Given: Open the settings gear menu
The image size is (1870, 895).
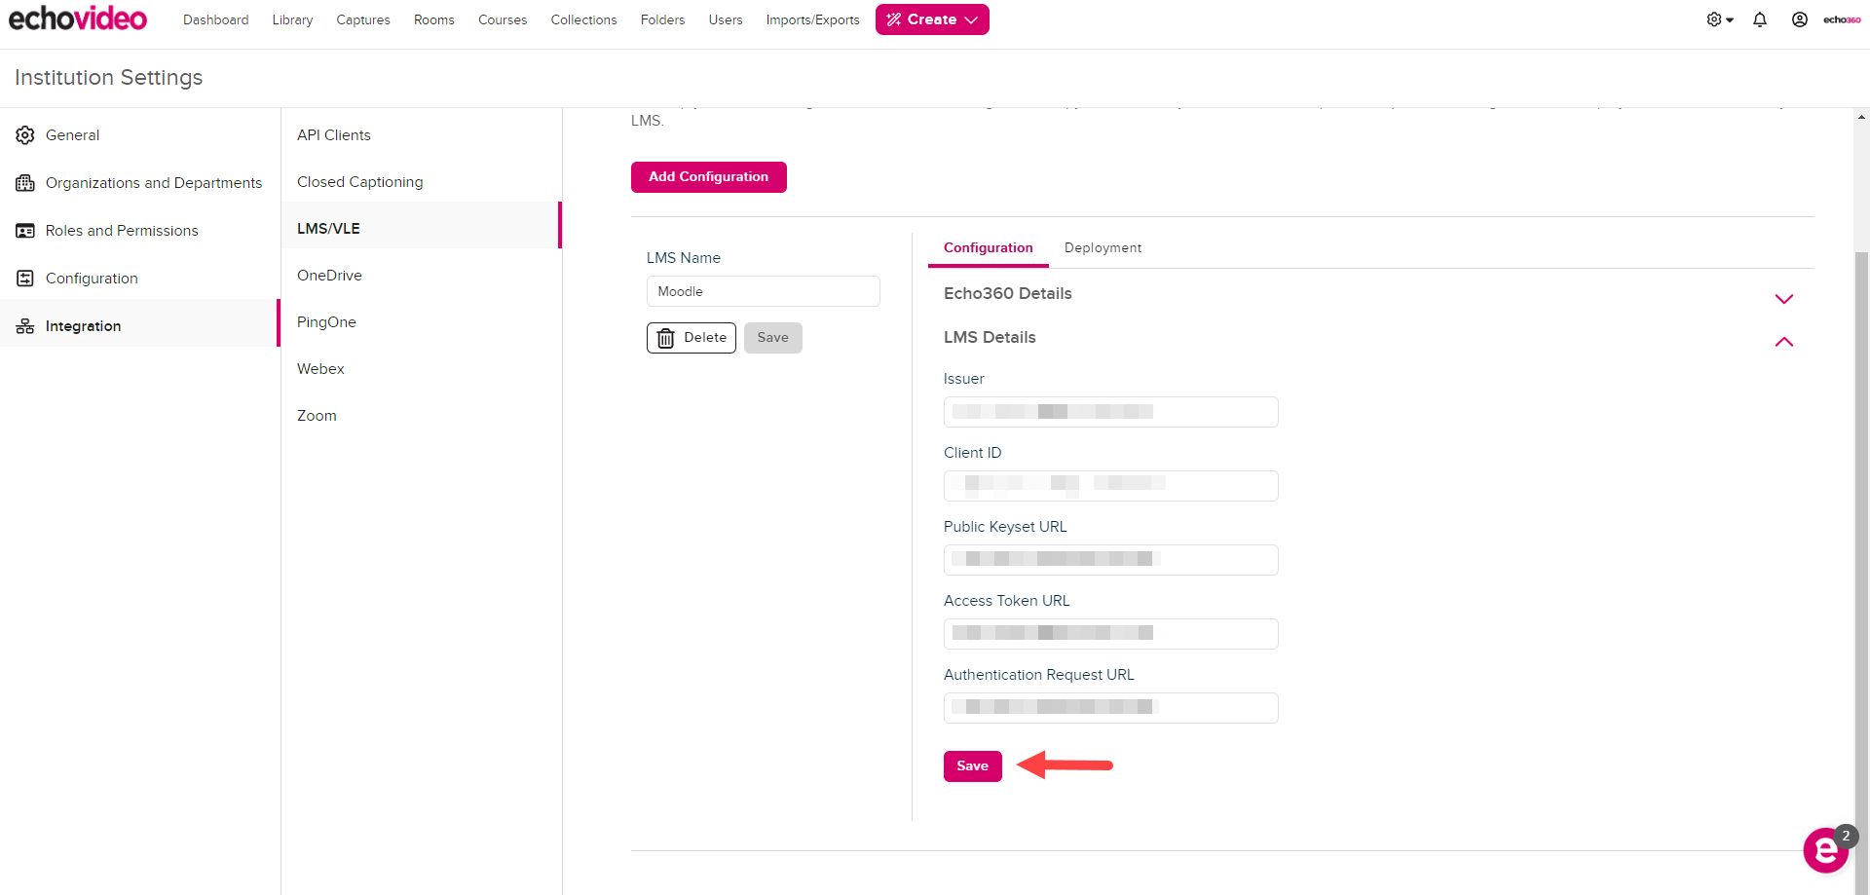Looking at the screenshot, I should [x=1719, y=19].
